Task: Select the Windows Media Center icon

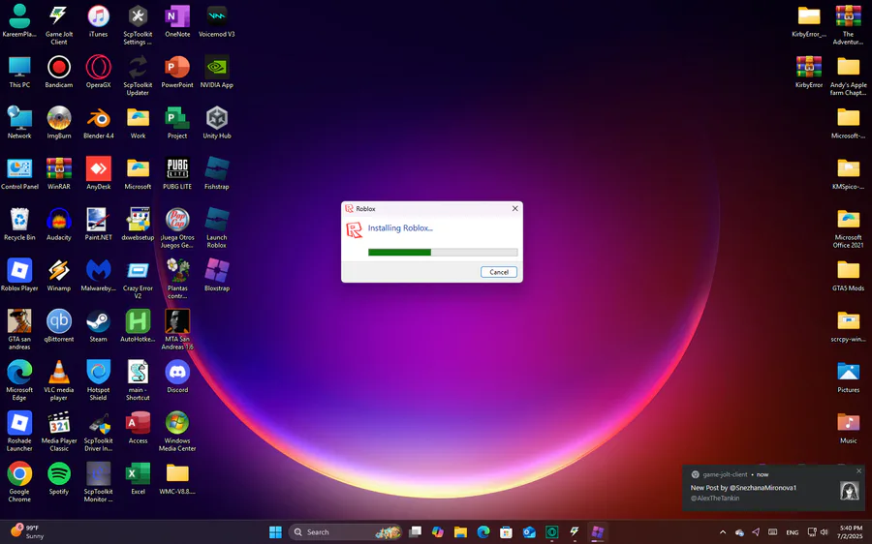Action: click(177, 432)
